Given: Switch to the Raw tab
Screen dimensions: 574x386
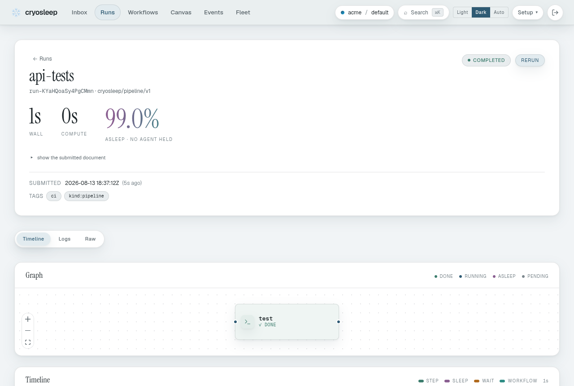Looking at the screenshot, I should click(x=91, y=239).
